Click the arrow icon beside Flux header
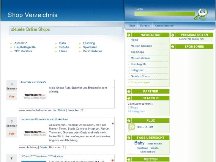Viewport: 216px width, 162px height. (129, 121)
